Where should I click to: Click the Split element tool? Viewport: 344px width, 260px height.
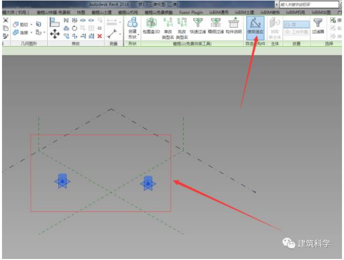coord(83,21)
